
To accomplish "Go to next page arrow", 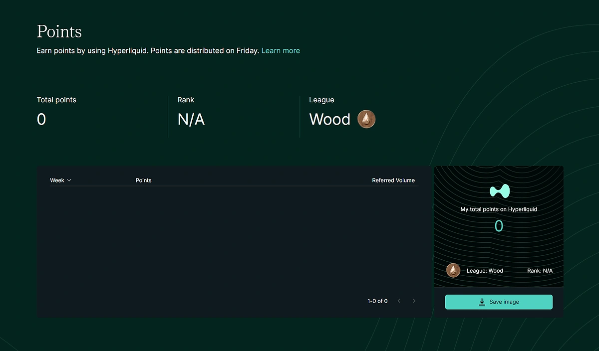I will click(x=414, y=301).
